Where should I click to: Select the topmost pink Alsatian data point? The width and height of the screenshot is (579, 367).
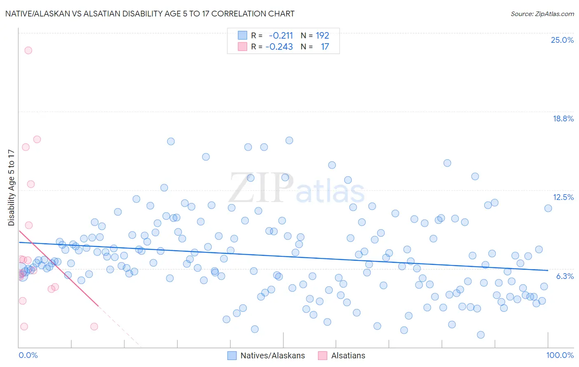click(x=28, y=50)
